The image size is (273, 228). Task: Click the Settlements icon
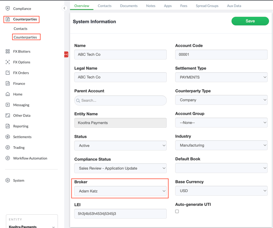(8, 137)
